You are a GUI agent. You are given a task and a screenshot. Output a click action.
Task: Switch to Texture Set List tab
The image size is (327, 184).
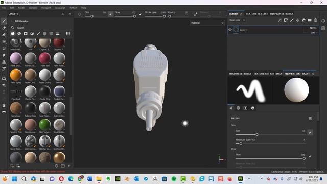click(256, 14)
